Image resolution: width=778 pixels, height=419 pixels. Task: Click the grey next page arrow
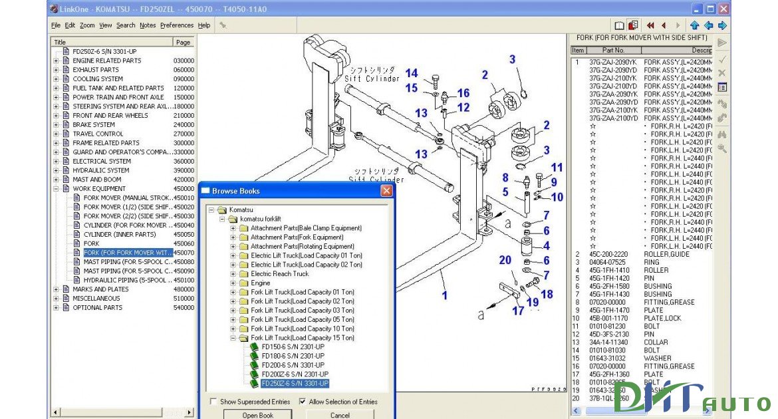678,25
